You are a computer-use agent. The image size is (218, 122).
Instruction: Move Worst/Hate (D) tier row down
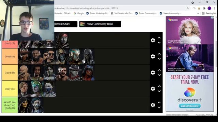coord(159,107)
